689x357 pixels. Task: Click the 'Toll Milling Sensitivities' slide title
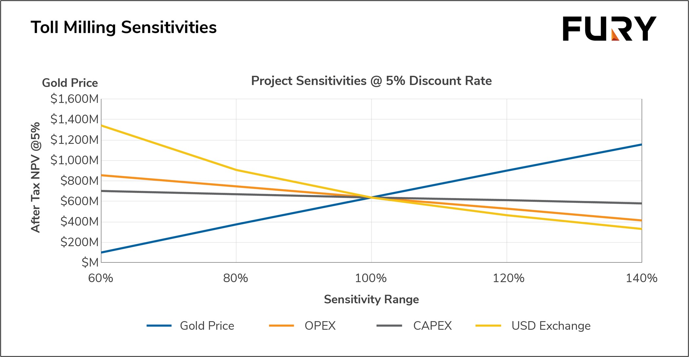point(124,27)
